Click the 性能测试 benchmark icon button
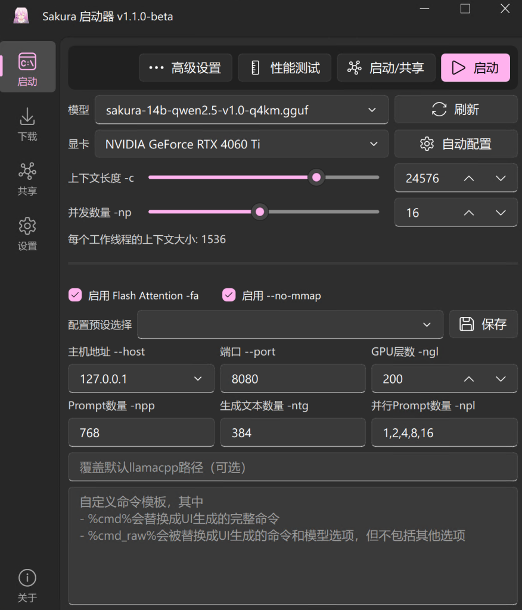This screenshot has width=522, height=610. click(285, 68)
